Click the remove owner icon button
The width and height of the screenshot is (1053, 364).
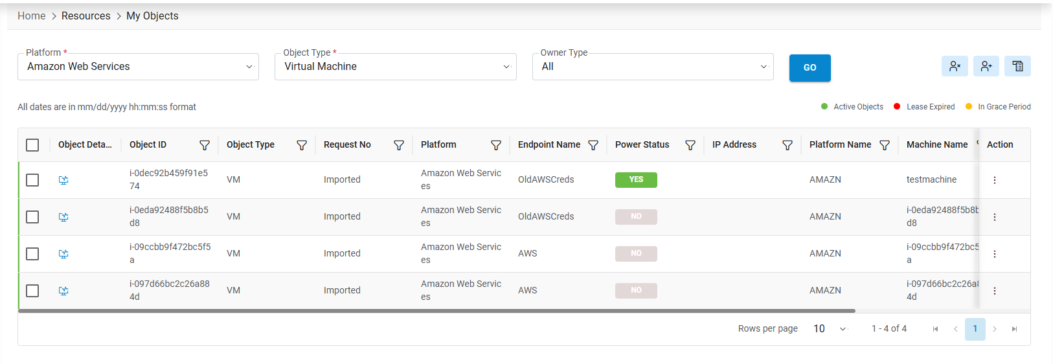pos(955,66)
